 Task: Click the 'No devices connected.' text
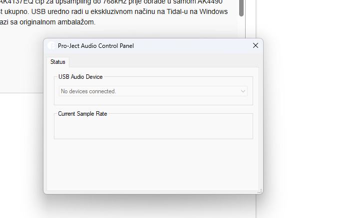pos(88,91)
